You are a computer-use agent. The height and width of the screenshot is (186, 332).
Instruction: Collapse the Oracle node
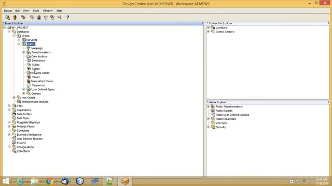[14, 36]
